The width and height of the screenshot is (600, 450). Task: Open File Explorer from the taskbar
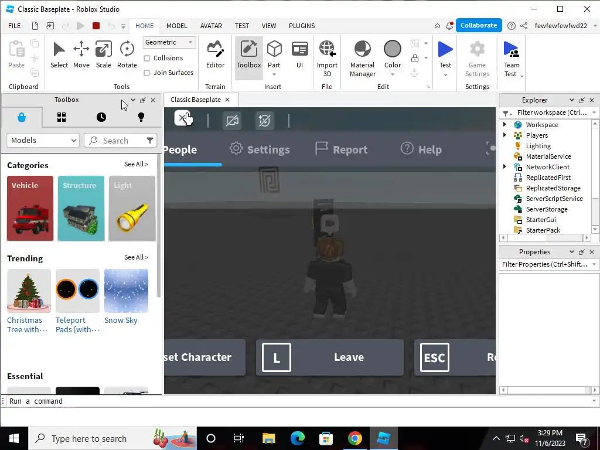(268, 438)
